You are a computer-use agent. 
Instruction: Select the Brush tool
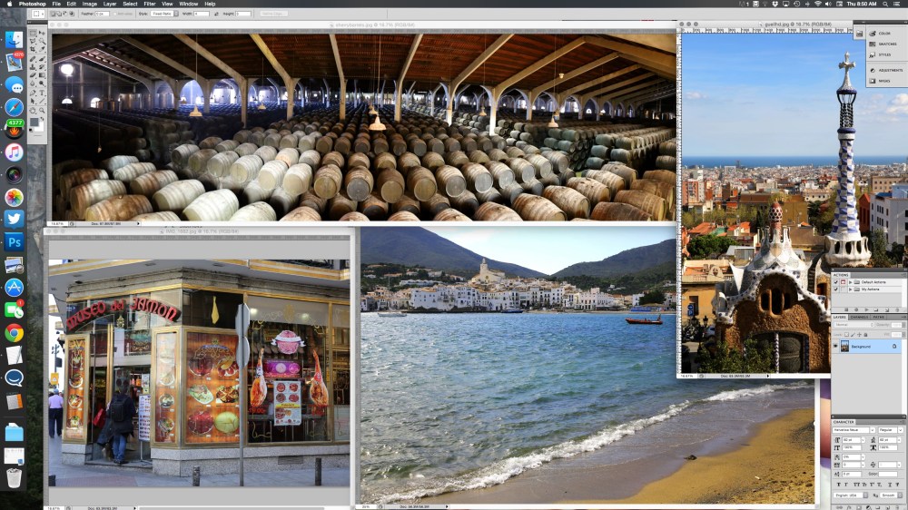43,58
